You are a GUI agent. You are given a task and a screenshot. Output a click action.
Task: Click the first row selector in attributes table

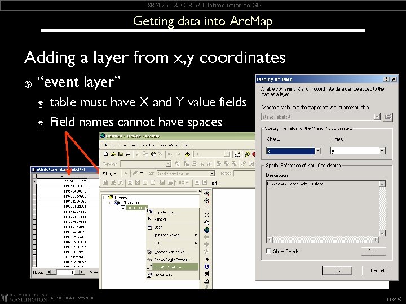[x=34, y=181]
